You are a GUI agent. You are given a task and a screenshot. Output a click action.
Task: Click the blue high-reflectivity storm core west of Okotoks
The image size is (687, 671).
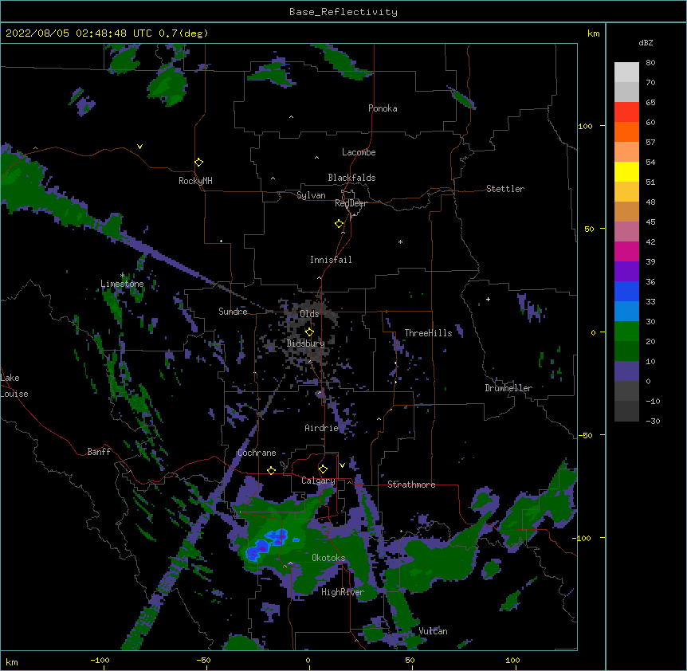click(266, 544)
